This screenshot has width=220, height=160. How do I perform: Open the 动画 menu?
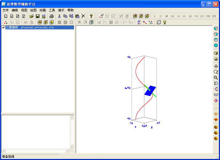[x=43, y=10]
